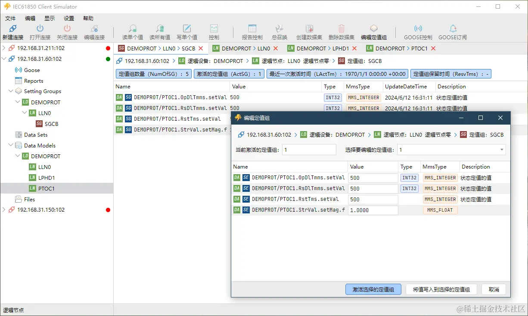Edit RstTms.setVal value field in dialog

click(x=373, y=199)
